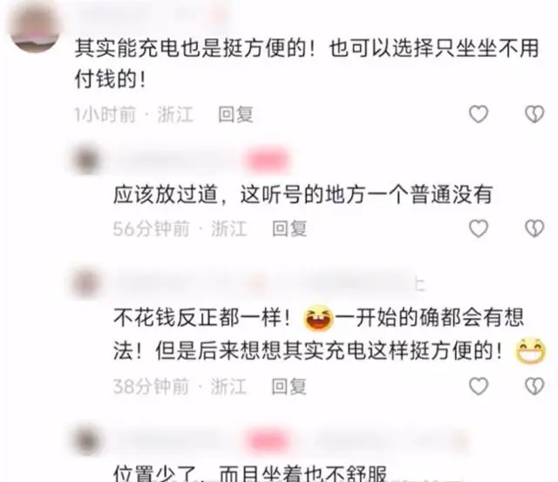
Task: Like the 38分钟前 reply
Action: [x=479, y=386]
